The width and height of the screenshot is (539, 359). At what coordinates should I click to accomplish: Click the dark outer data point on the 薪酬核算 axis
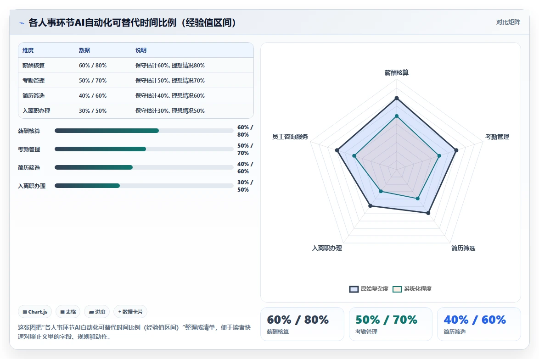[397, 98]
